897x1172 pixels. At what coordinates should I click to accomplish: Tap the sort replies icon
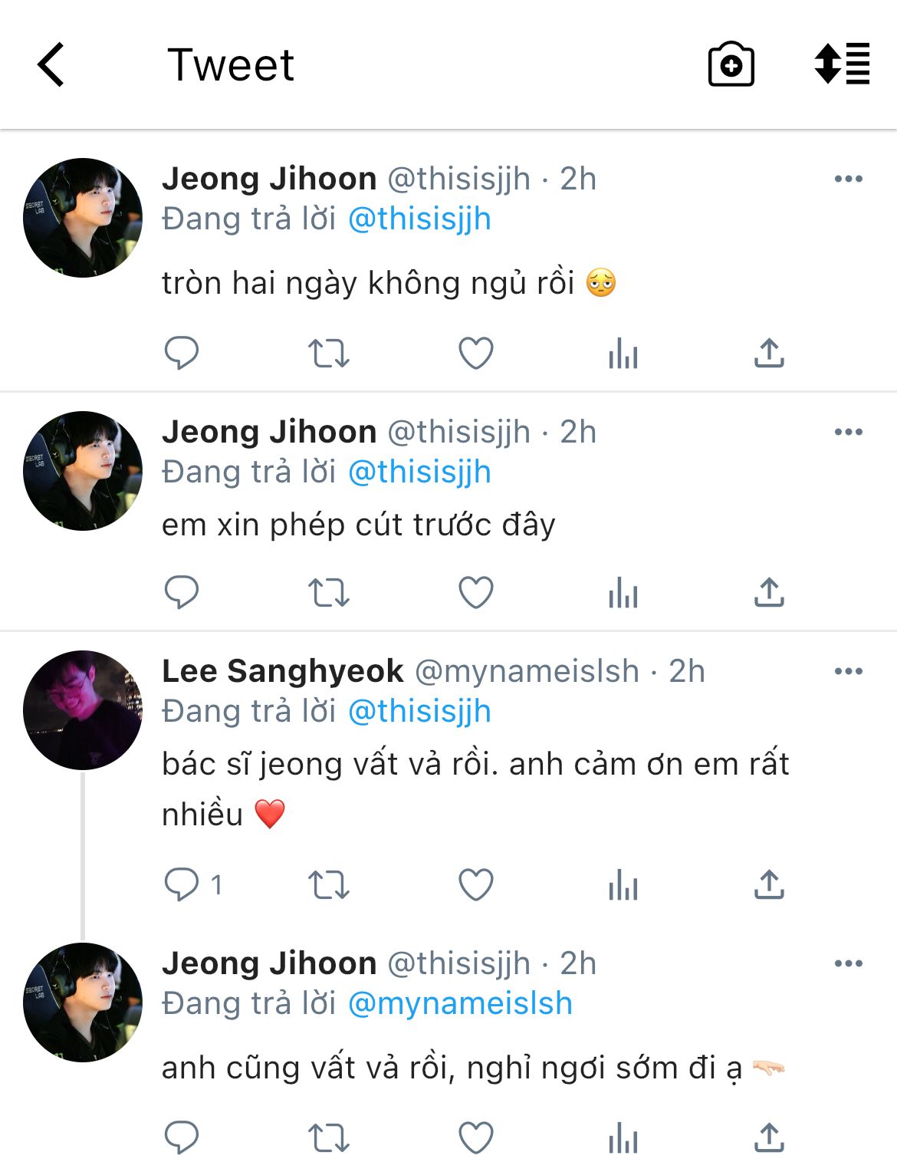click(x=842, y=64)
